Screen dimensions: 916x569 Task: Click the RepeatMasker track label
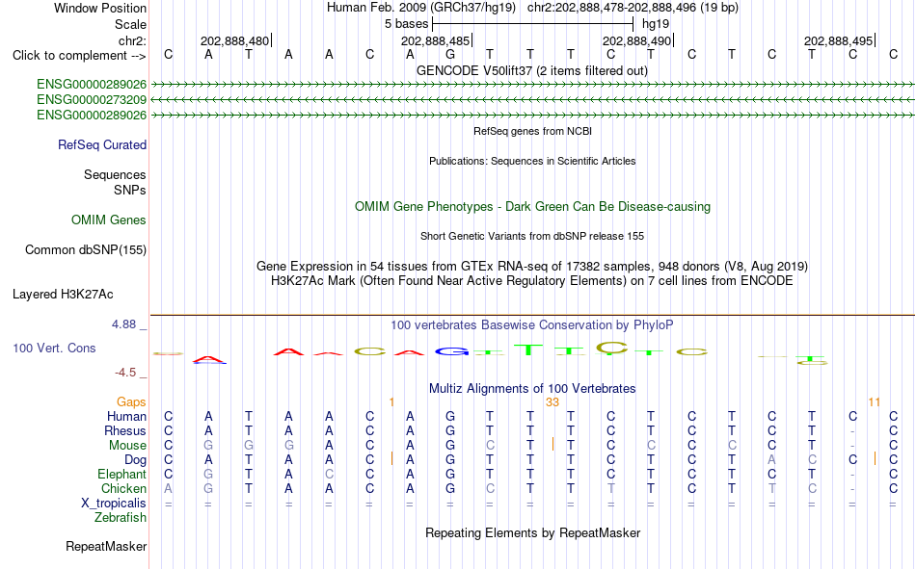tap(106, 547)
